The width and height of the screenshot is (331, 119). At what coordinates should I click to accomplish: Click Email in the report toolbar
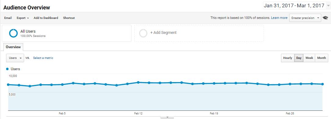tap(8, 18)
